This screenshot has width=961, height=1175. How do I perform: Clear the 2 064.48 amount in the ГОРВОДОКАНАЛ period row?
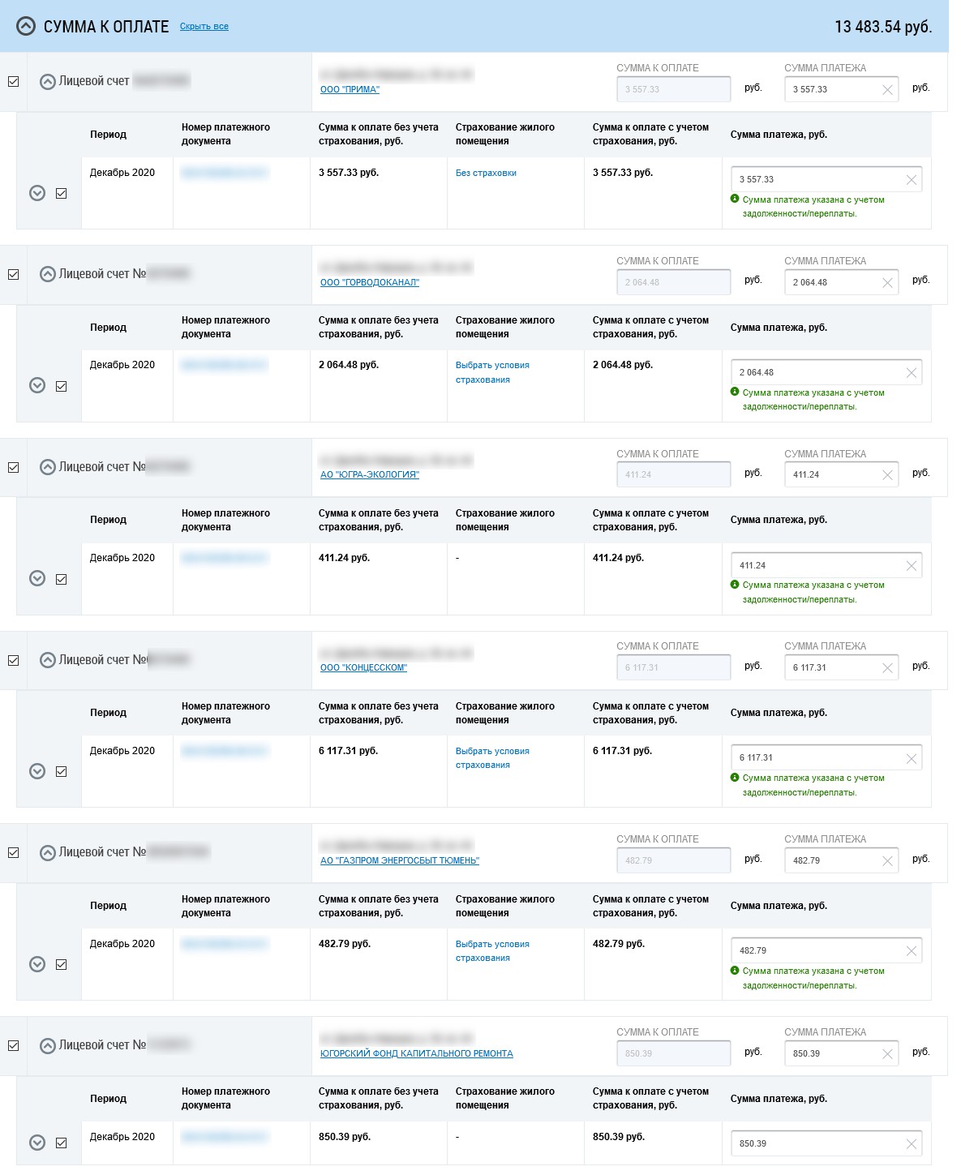(x=911, y=373)
